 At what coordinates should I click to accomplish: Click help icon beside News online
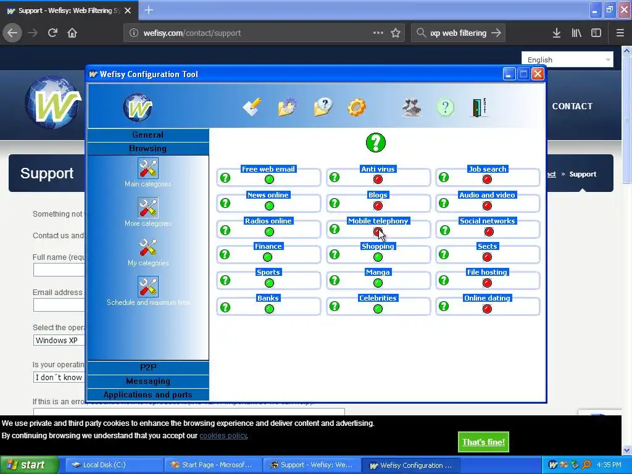[225, 203]
